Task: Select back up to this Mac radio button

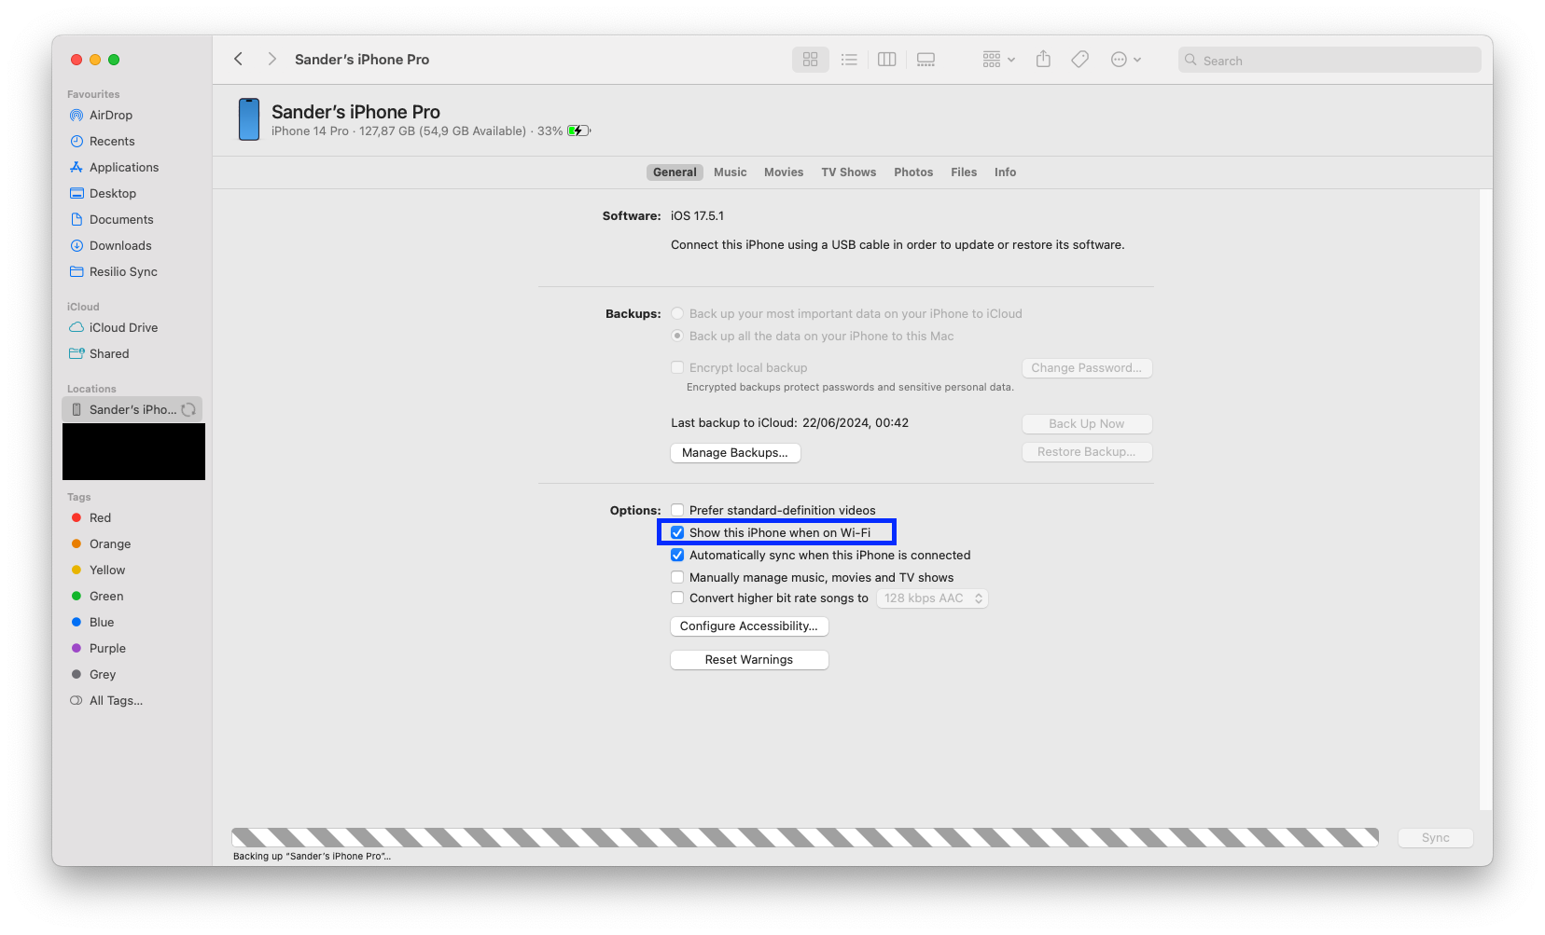Action: (x=677, y=336)
